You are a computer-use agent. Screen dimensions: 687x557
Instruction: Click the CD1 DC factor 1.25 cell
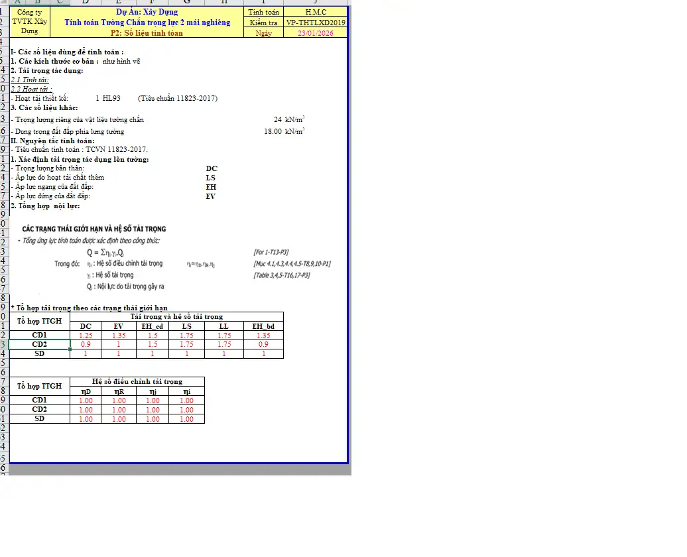point(86,336)
